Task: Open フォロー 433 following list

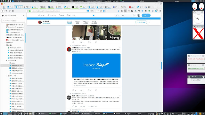Action: point(77,22)
